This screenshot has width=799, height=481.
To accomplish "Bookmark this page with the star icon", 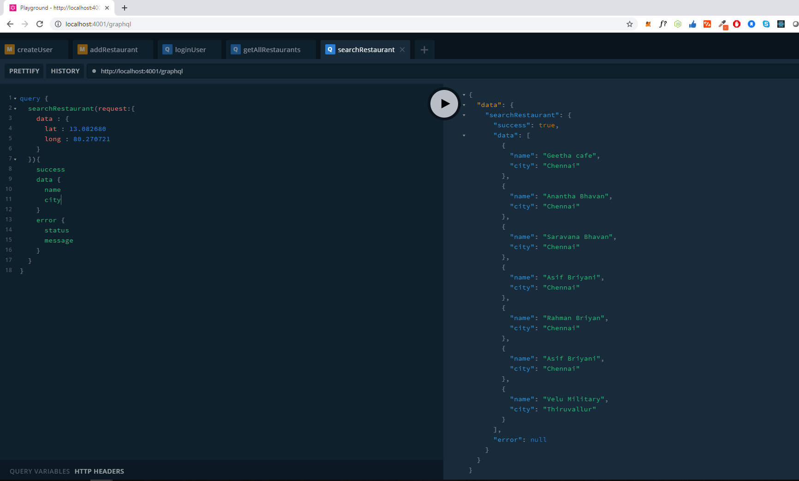I will (x=629, y=24).
